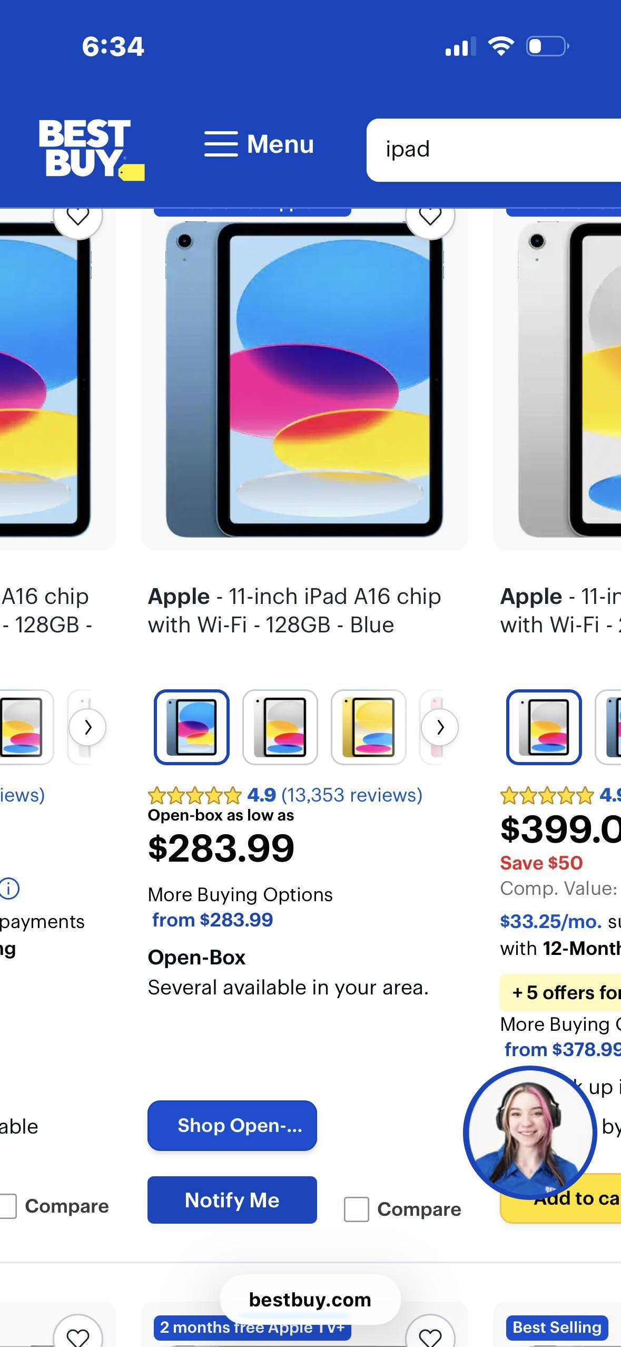Click the large Blue iPad product image
621x1347 pixels.
[x=304, y=379]
